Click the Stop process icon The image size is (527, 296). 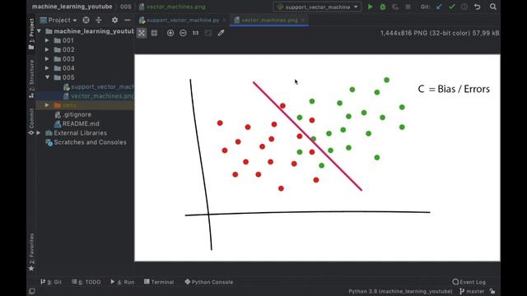(408, 7)
